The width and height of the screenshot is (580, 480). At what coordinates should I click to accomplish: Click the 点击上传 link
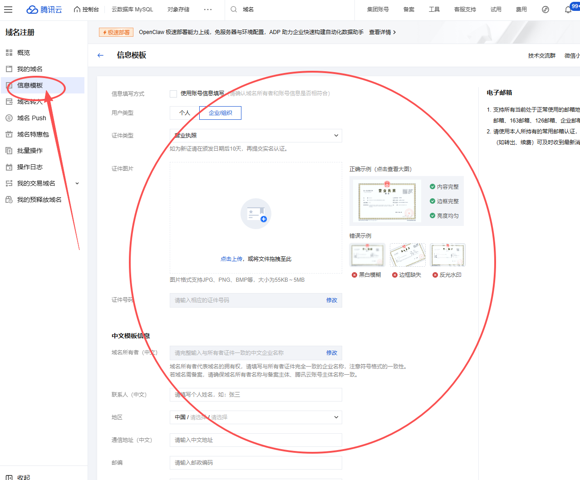tap(231, 259)
